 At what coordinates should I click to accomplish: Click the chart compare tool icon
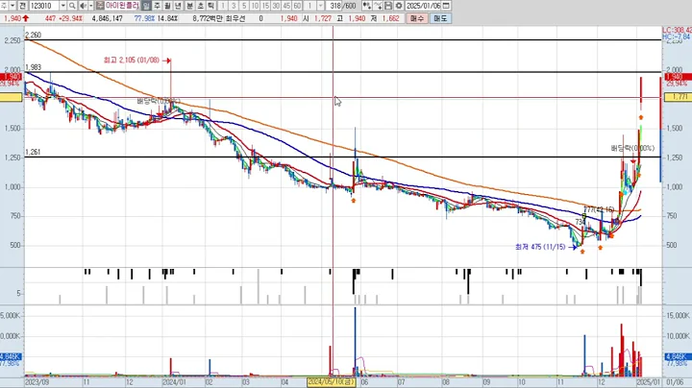tap(367, 6)
